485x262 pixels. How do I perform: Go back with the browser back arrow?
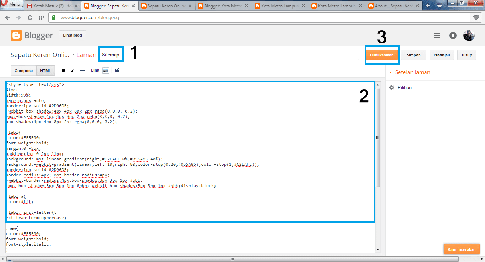[8, 17]
